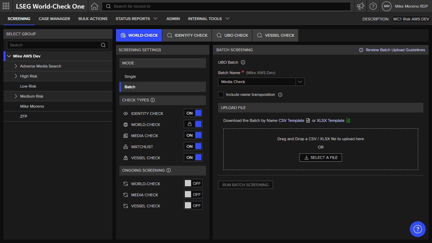
Task: Open the Case Manager menu item
Action: pos(54,19)
